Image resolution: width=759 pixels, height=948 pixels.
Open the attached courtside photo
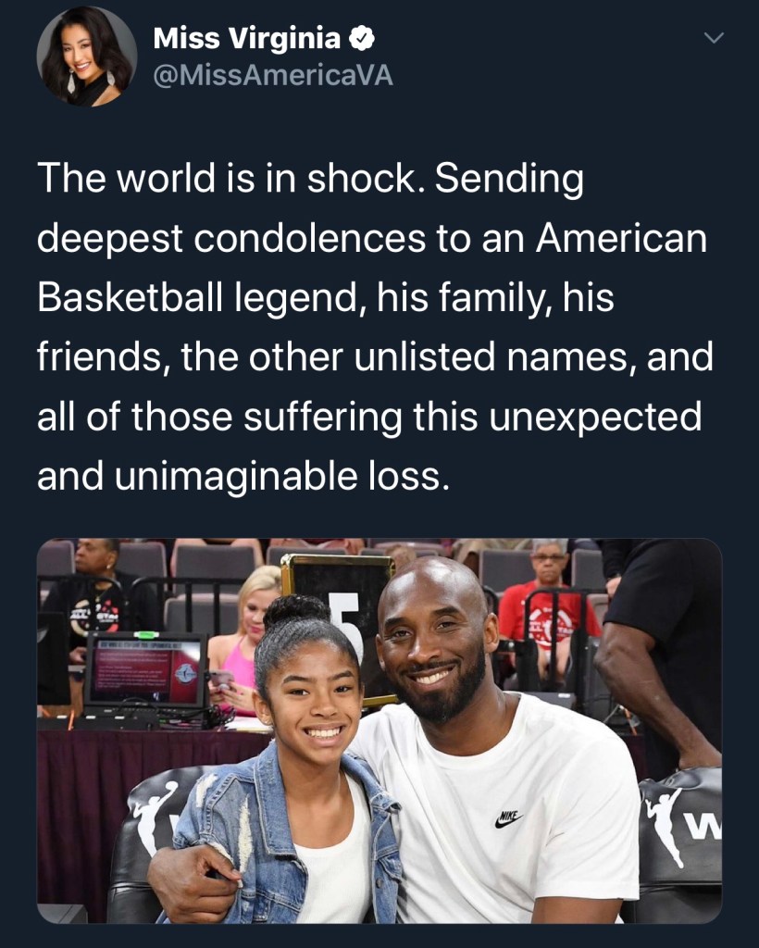tap(379, 730)
